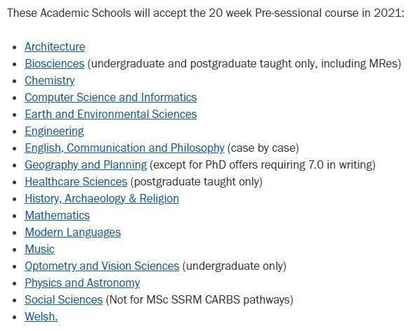Open the Welsh school link
Viewport: 413px width, 331px height.
pyautogui.click(x=41, y=317)
